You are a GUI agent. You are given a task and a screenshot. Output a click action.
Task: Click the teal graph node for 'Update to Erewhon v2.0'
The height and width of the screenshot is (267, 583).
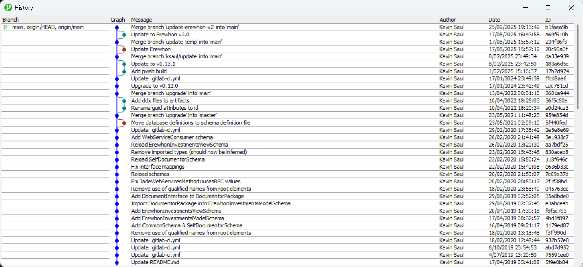(124, 35)
